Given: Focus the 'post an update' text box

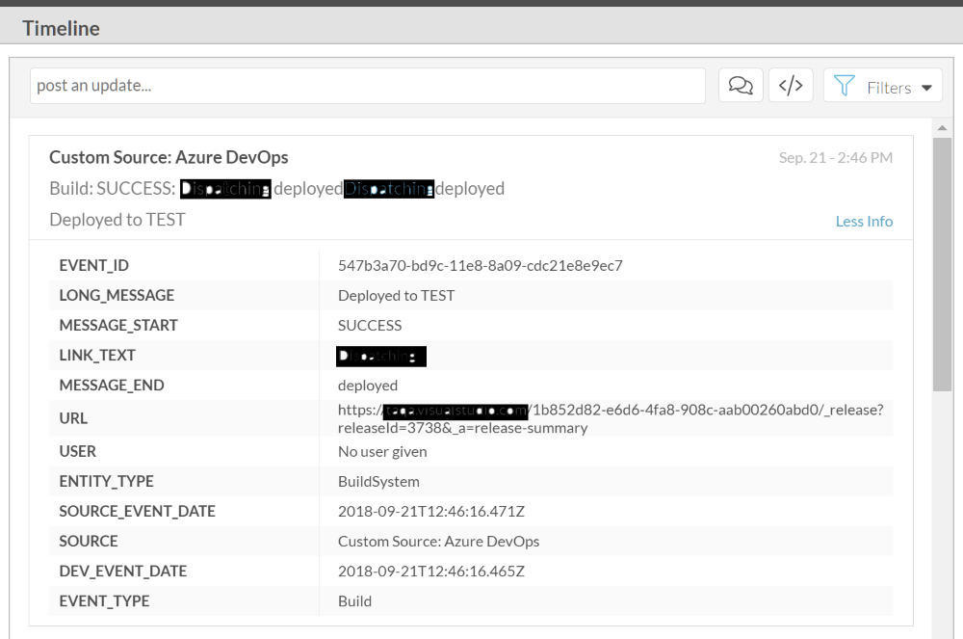Looking at the screenshot, I should coord(367,86).
